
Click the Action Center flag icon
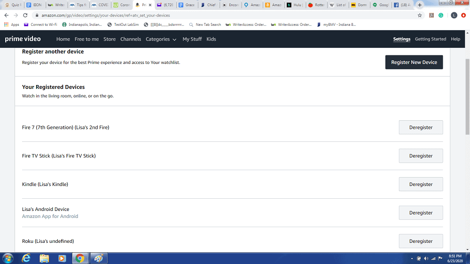(x=440, y=258)
